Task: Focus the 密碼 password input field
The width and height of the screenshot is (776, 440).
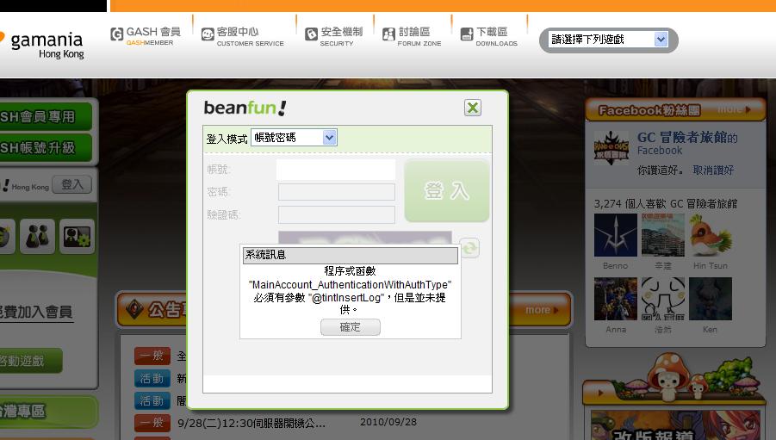Action: point(337,192)
